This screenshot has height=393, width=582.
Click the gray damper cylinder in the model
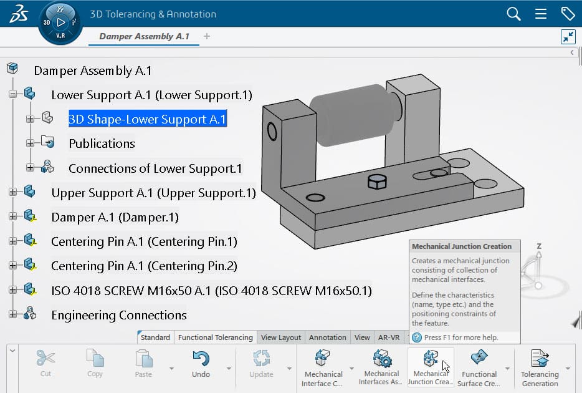[353, 115]
